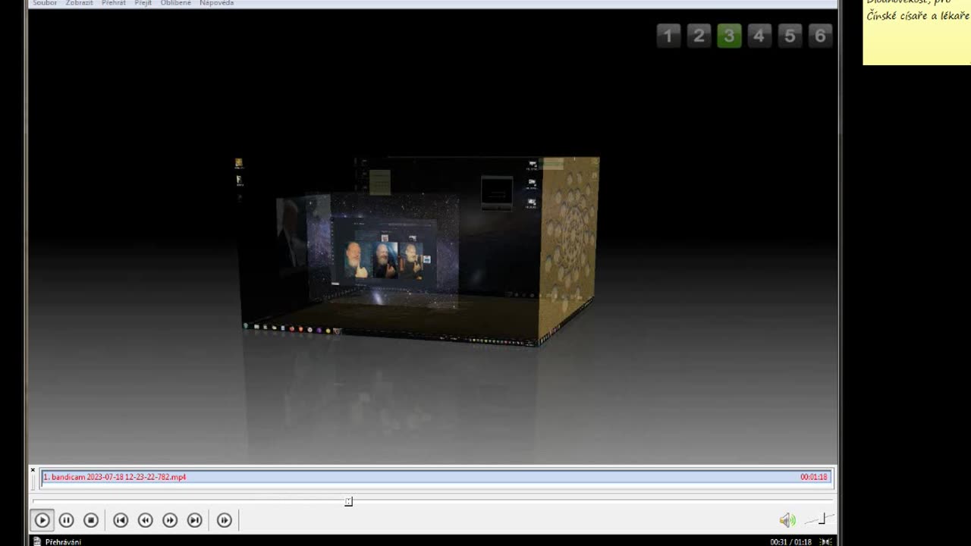The width and height of the screenshot is (971, 546).
Task: Mute audio with the speaker icon
Action: (x=787, y=520)
